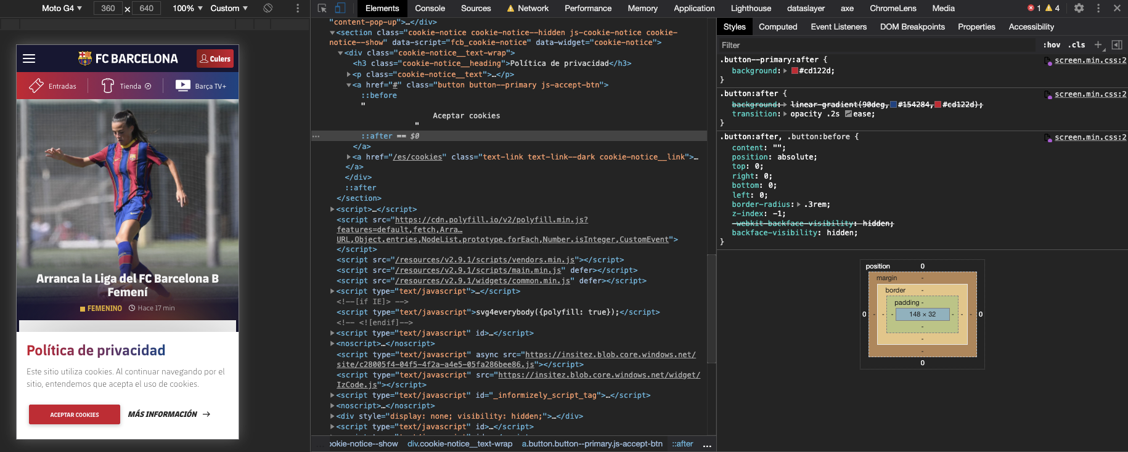Collapse the a button--primary js-accept-btn node
Image resolution: width=1128 pixels, height=452 pixels.
[349, 85]
